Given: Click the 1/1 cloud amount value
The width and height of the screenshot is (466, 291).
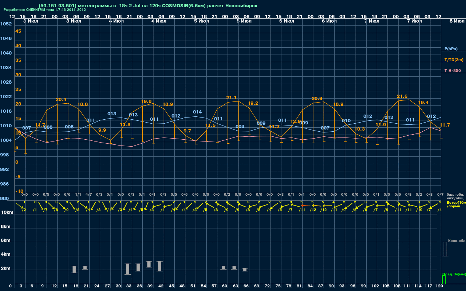Looking at the screenshot, I should 78,195.
